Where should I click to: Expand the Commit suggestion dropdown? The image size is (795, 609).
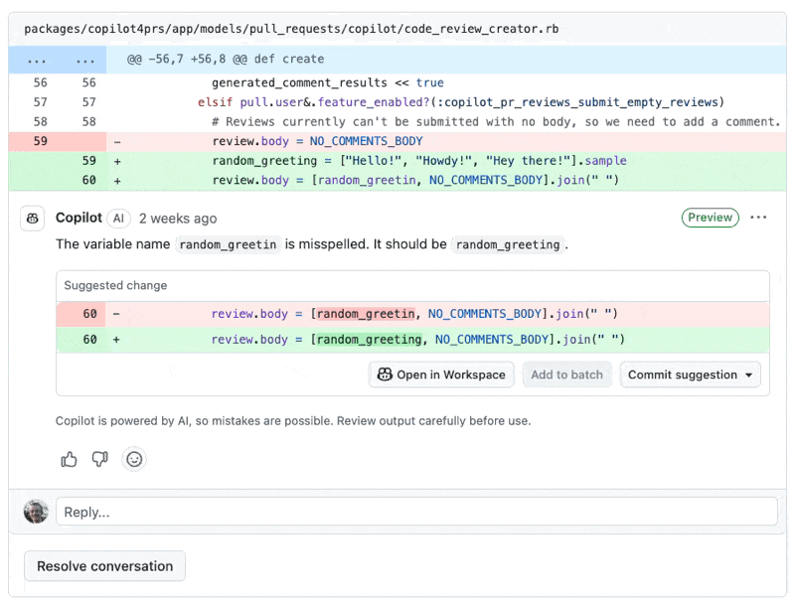pyautogui.click(x=692, y=375)
